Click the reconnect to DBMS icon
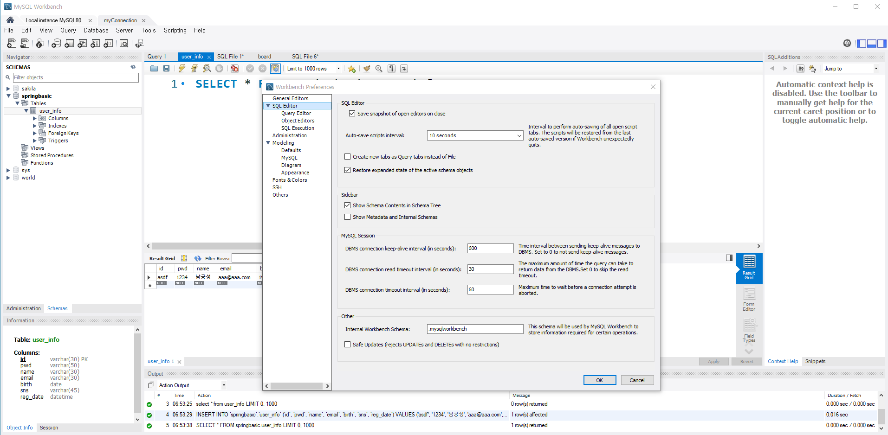 (x=139, y=43)
